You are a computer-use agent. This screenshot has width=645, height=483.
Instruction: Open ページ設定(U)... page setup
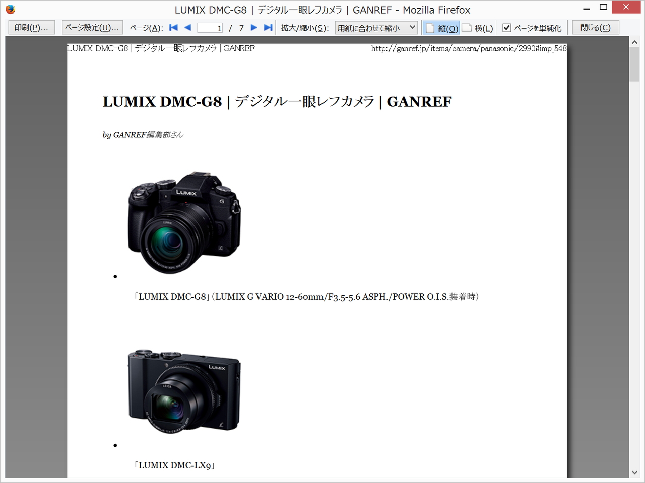pos(92,27)
